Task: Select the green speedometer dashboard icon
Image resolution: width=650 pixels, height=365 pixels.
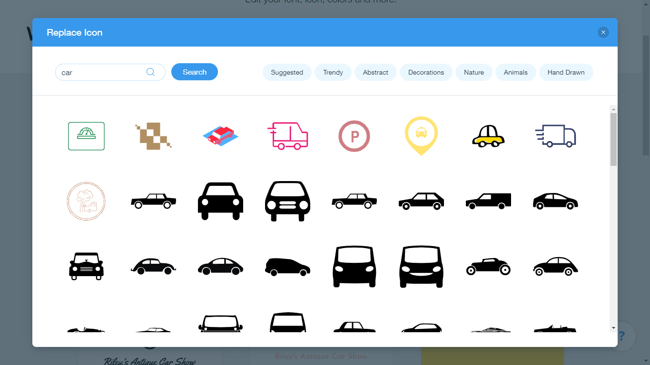Action: [86, 136]
